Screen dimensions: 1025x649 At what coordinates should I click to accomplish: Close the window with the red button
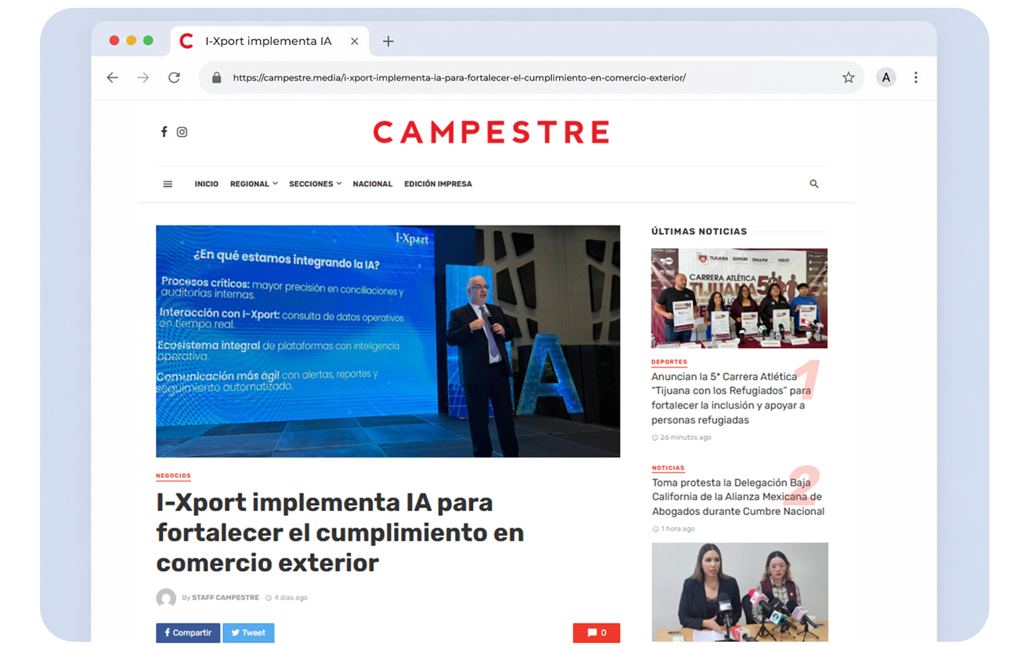[114, 40]
